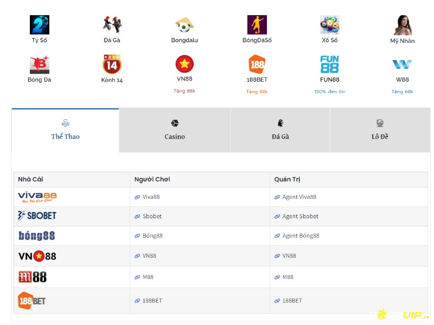The image size is (434, 325).
Task: Click the Agent Viva88 link
Action: tap(299, 197)
